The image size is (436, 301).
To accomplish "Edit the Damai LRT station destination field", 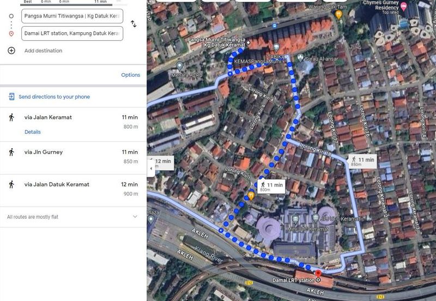I will (x=72, y=33).
